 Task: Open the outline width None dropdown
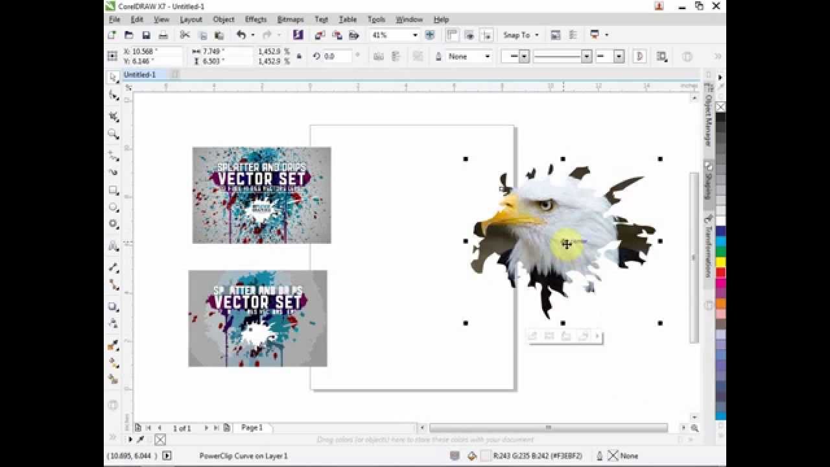(x=488, y=56)
